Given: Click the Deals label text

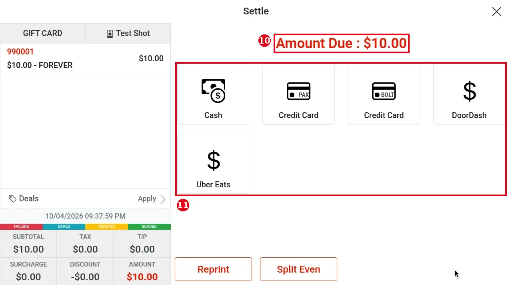Looking at the screenshot, I should [x=29, y=199].
